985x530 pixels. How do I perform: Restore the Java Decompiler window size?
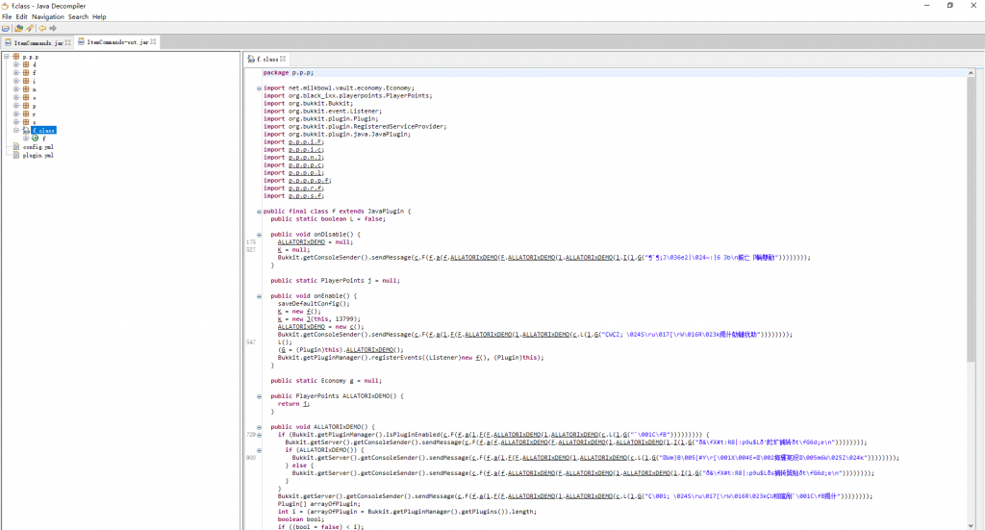[949, 6]
